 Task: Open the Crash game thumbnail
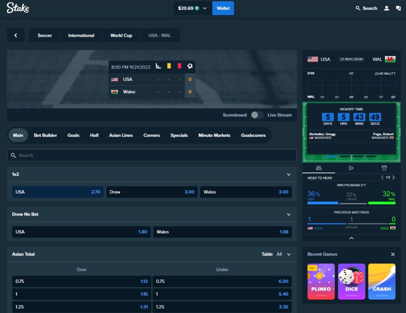[x=382, y=281]
